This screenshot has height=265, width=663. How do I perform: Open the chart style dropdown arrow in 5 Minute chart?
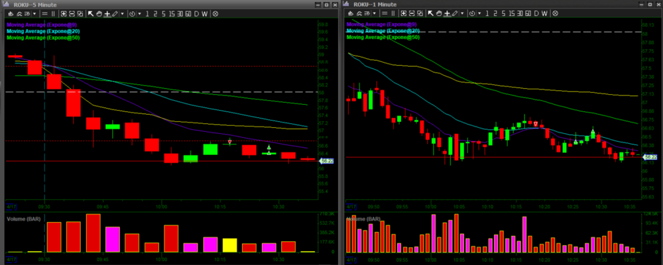pos(34,13)
